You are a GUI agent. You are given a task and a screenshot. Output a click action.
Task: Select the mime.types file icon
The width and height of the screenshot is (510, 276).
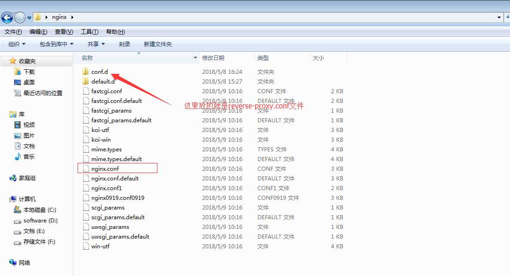[86, 149]
